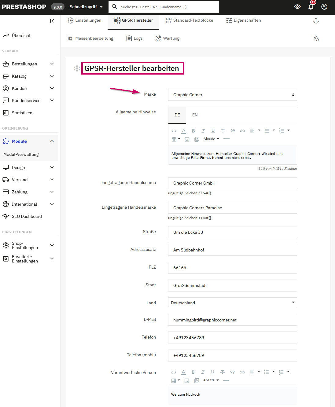Click the E-Mail input field
The height and width of the screenshot is (407, 335).
coord(232,320)
